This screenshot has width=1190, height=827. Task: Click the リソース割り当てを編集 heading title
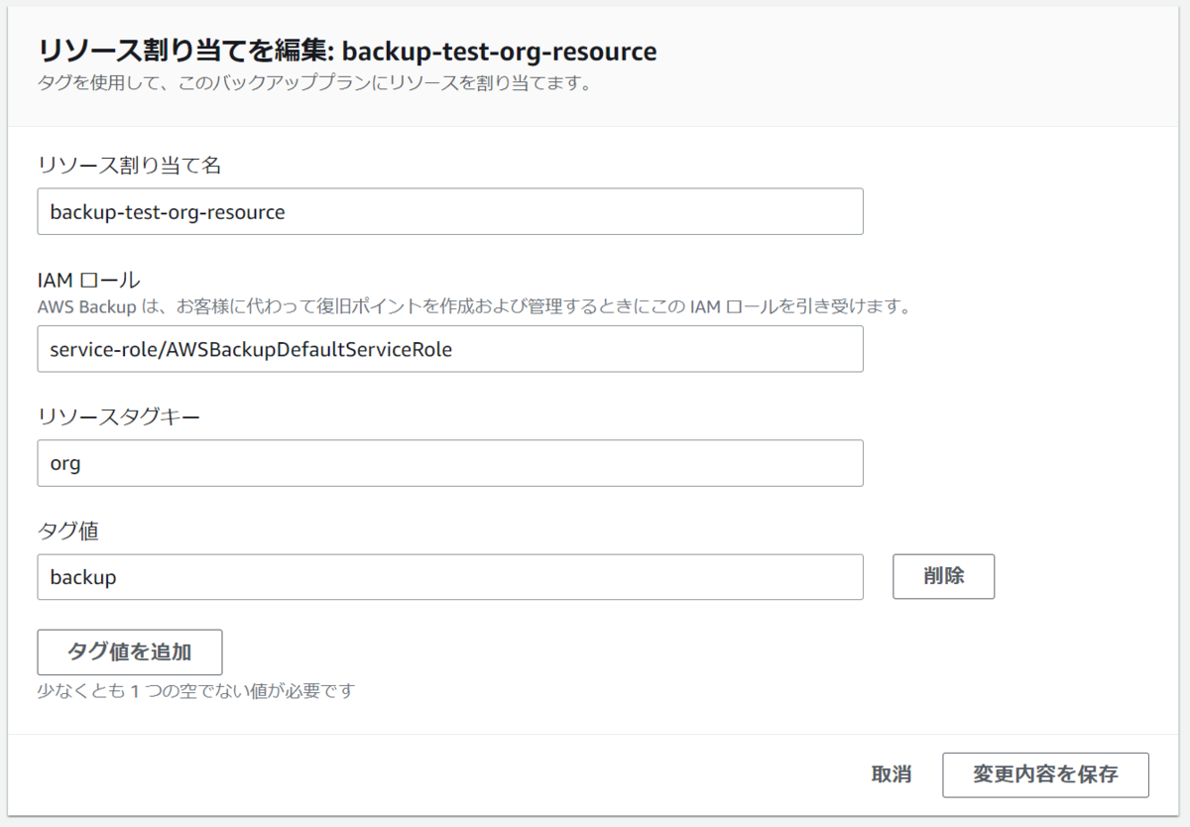184,51
